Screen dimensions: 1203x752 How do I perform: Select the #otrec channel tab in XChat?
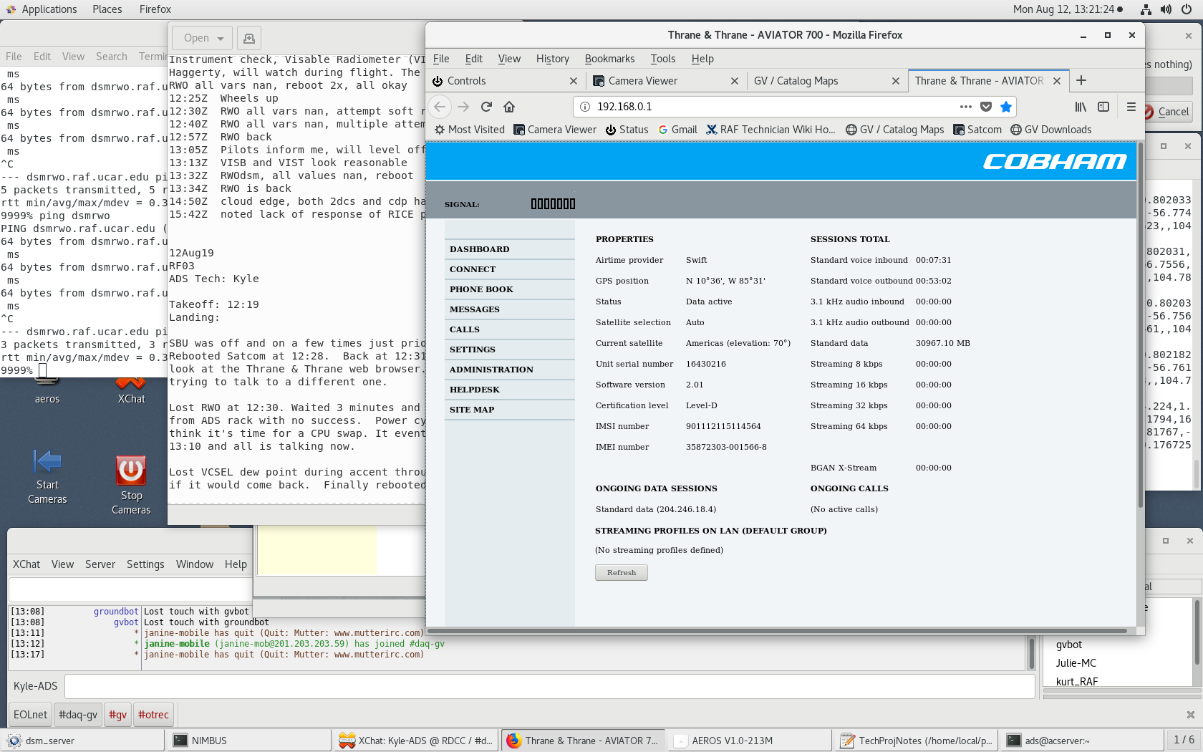click(153, 714)
